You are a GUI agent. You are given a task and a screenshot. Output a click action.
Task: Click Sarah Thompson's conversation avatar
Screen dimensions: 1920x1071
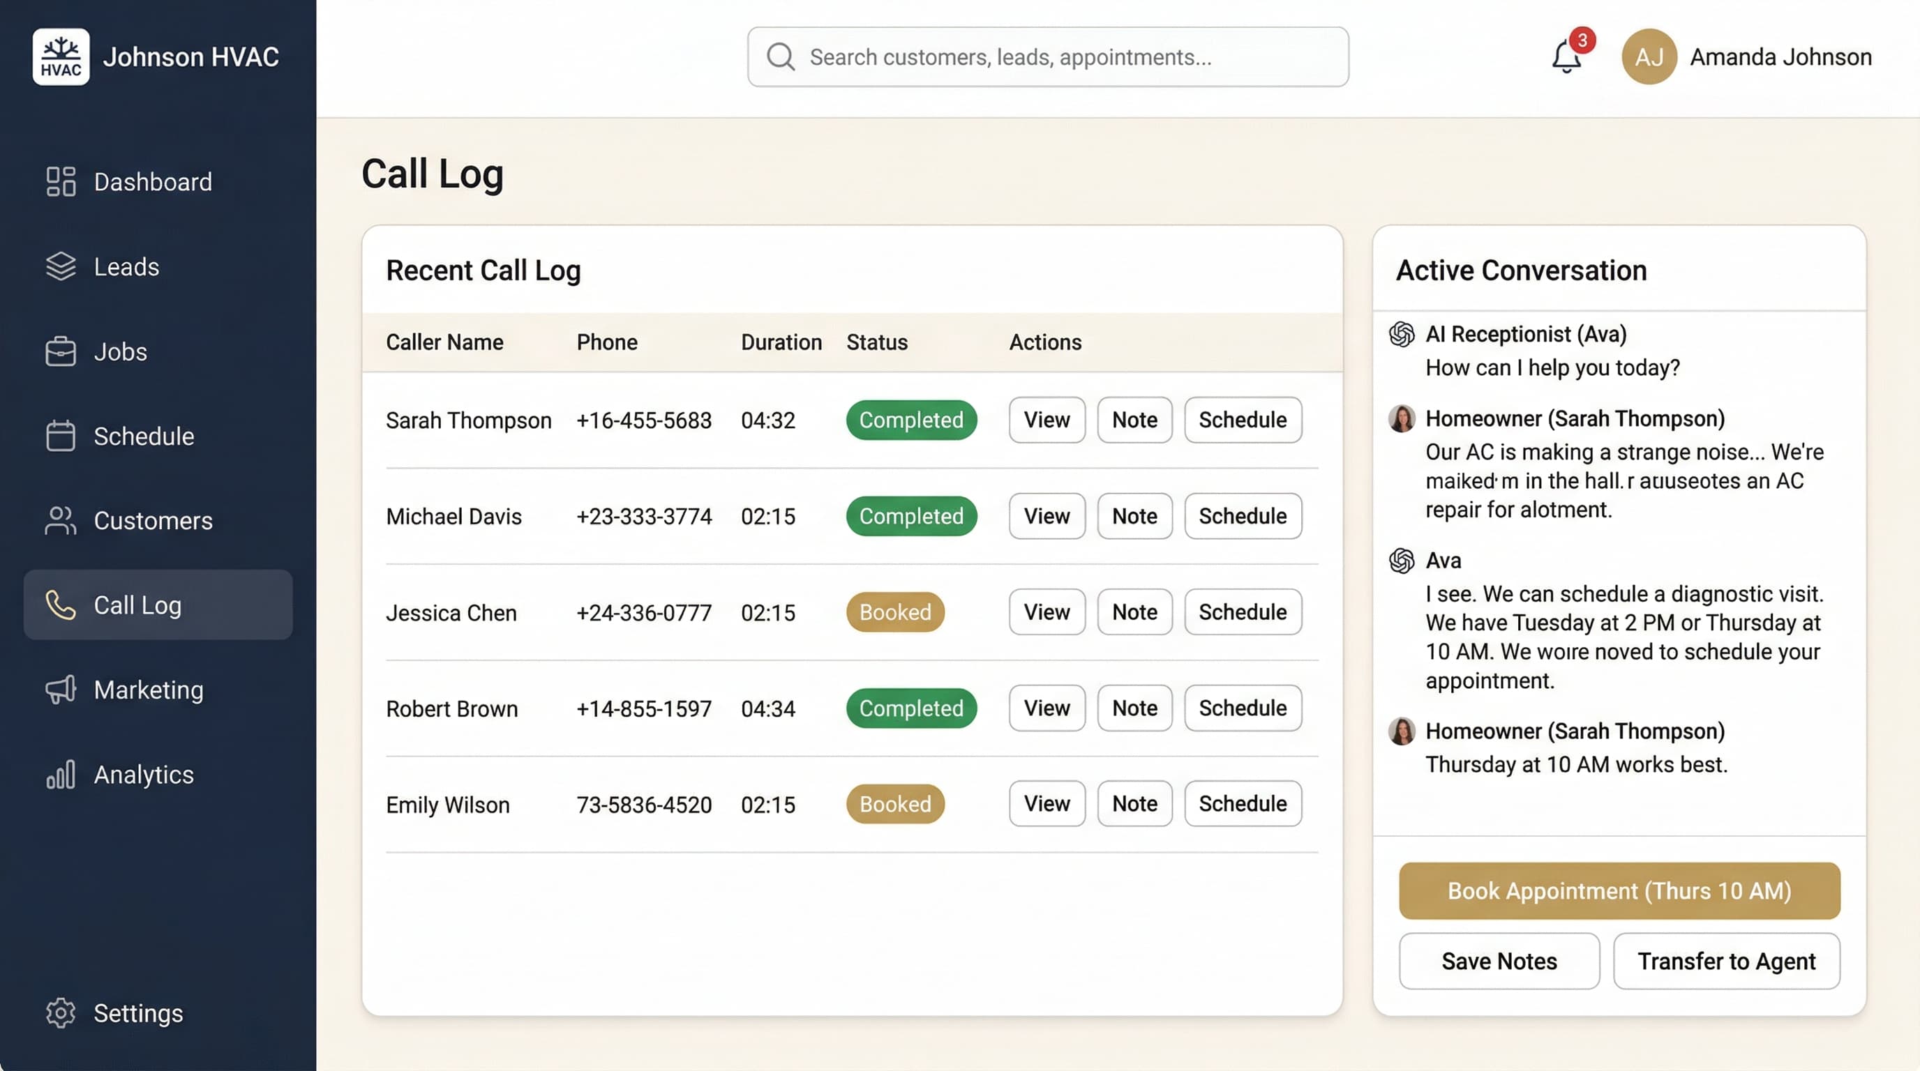tap(1401, 418)
